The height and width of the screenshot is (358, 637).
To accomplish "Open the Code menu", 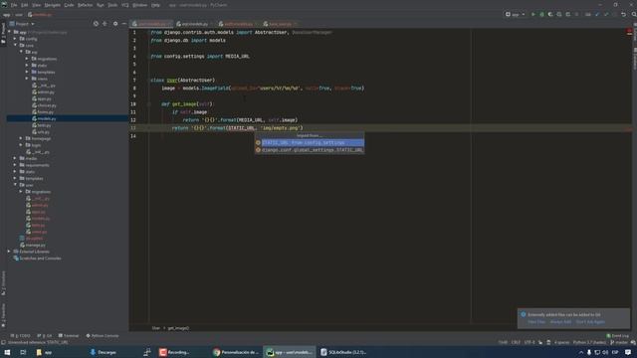I will click(69, 5).
